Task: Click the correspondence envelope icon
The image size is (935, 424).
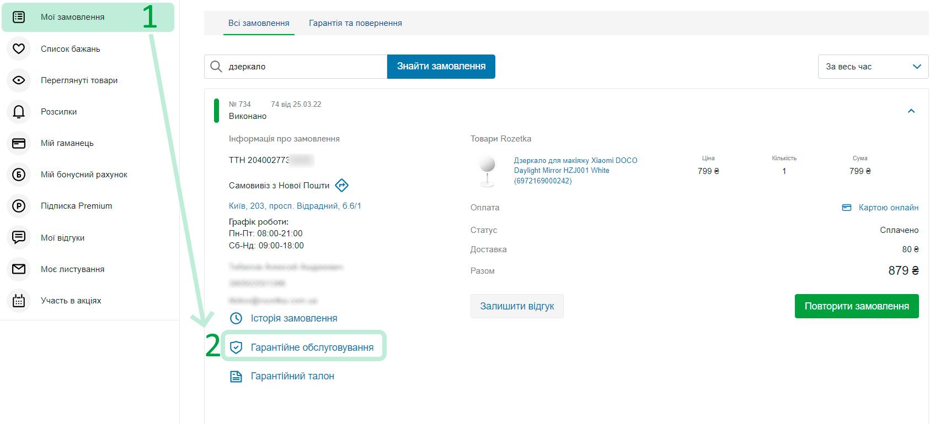Action: click(x=19, y=269)
